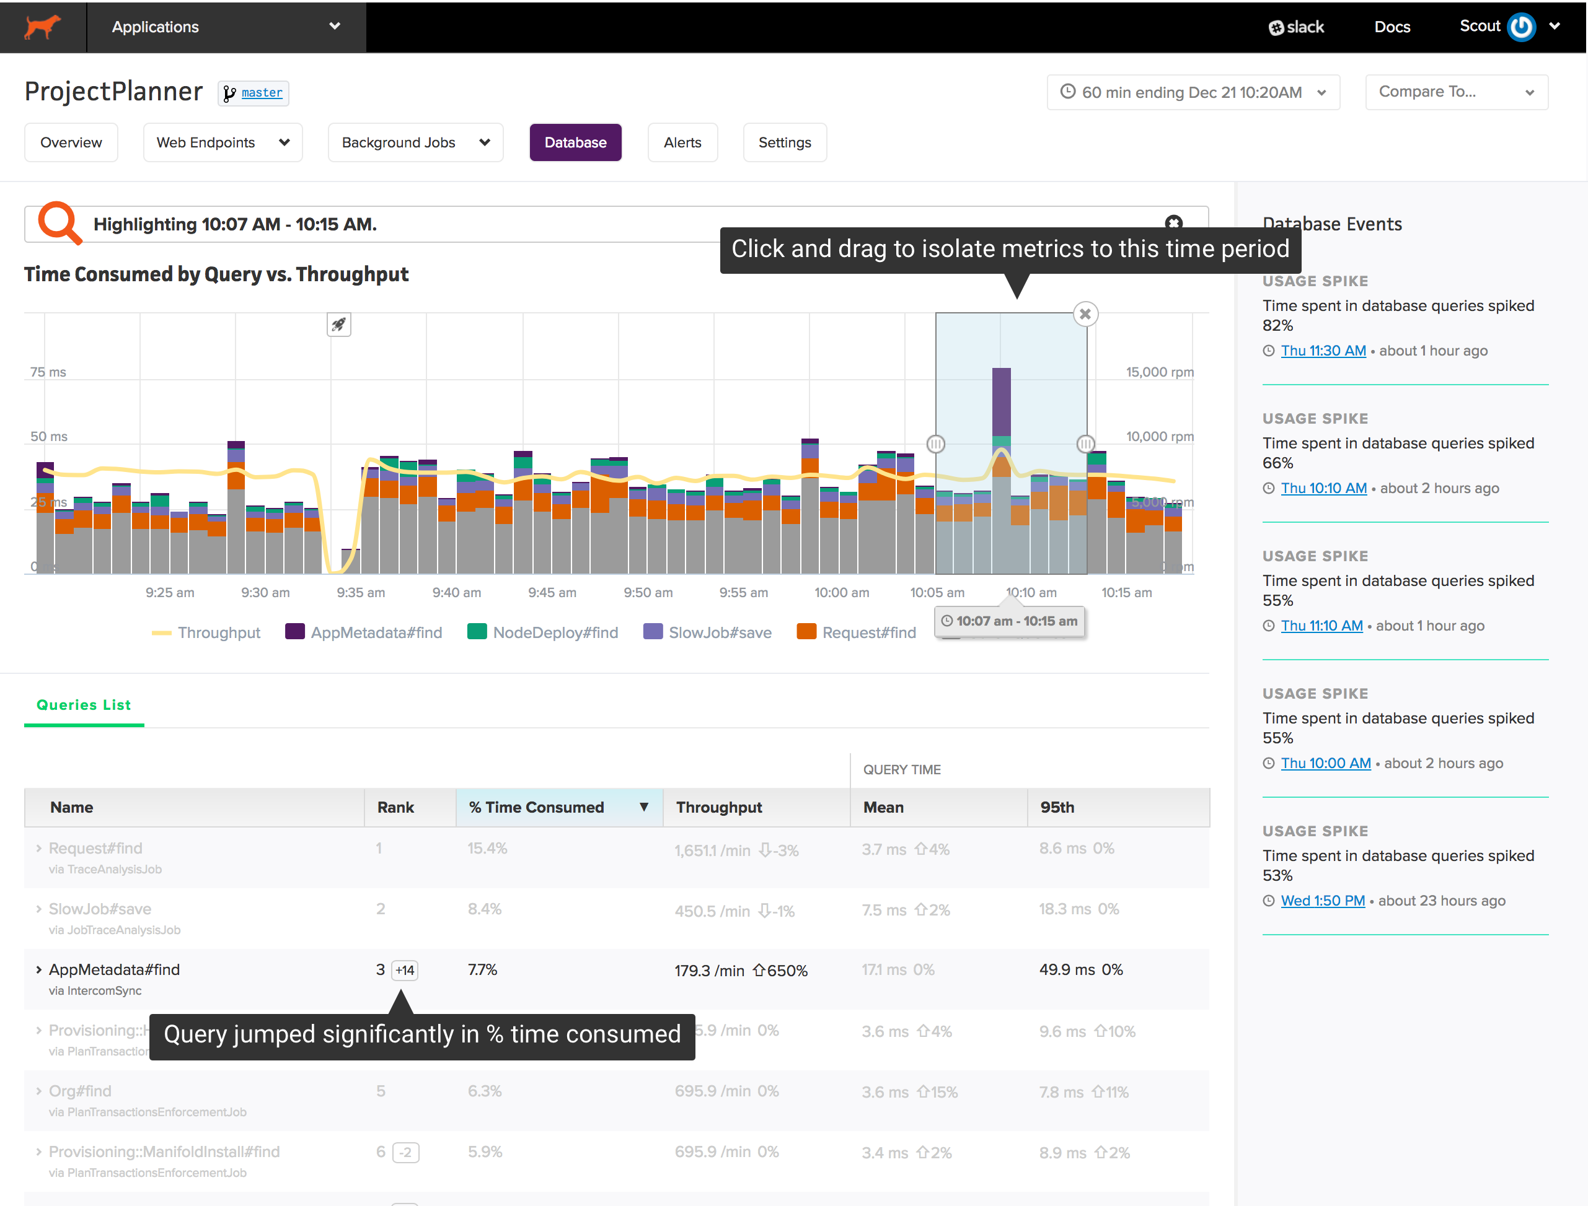Open the Compare To dropdown
The image size is (1588, 1206).
1456,92
